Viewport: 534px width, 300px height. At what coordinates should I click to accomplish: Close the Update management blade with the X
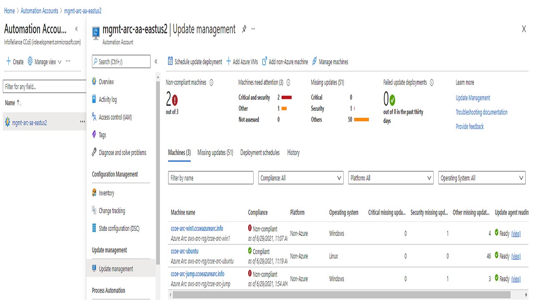tap(524, 29)
